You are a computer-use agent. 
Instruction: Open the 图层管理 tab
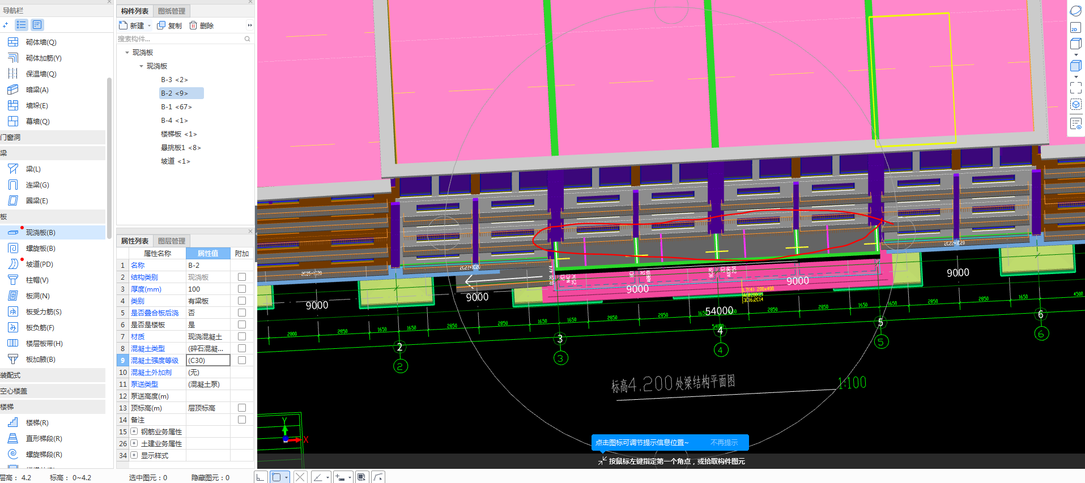point(172,241)
